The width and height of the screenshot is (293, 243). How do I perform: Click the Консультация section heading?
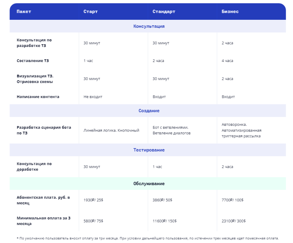[149, 26]
